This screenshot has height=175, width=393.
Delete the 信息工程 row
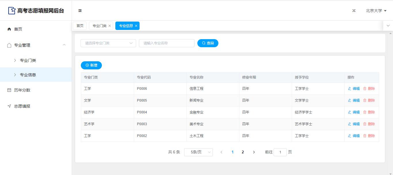click(x=369, y=89)
